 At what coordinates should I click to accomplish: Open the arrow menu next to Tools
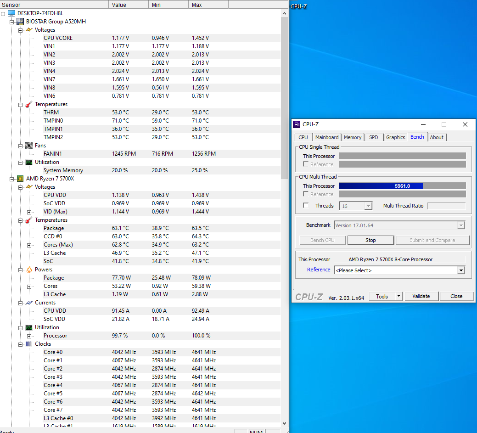tap(398, 296)
